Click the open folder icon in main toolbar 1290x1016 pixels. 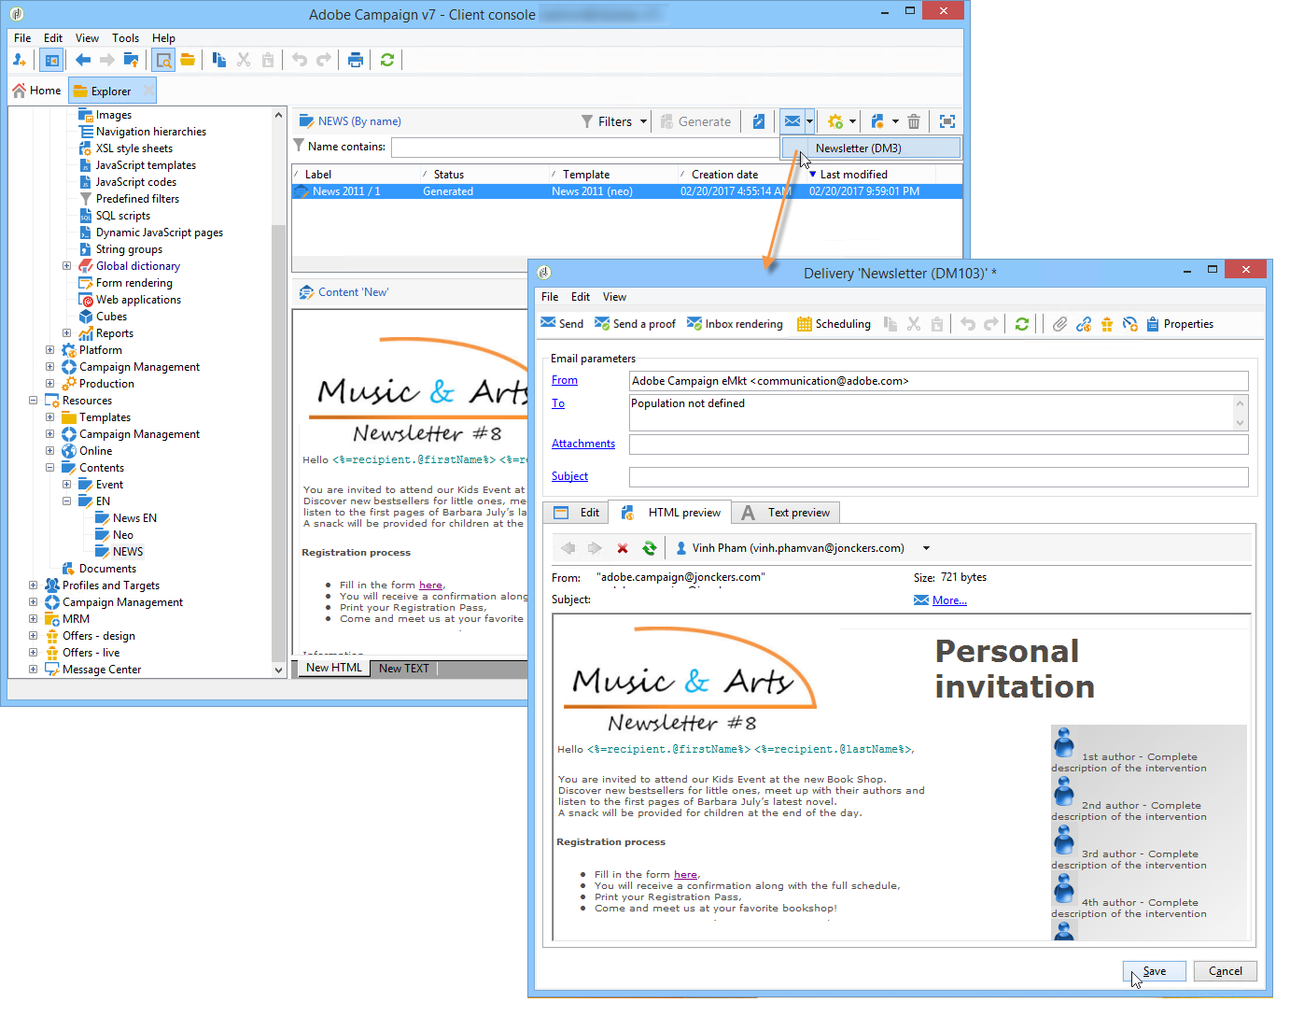[x=188, y=60]
